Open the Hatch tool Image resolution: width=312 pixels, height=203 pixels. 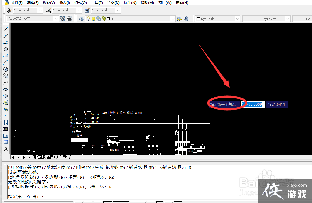click(x=5, y=122)
